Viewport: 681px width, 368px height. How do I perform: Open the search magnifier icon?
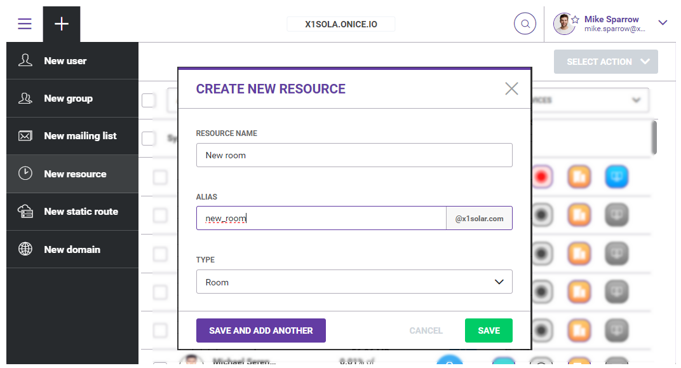click(x=525, y=23)
